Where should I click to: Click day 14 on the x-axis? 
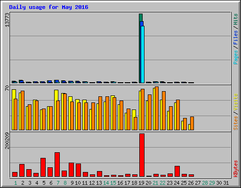click(x=106, y=183)
